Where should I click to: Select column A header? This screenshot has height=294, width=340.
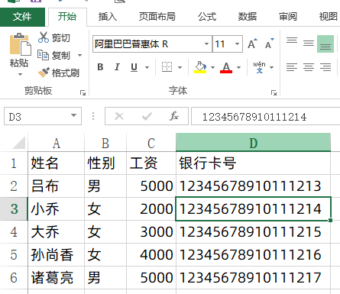56,143
